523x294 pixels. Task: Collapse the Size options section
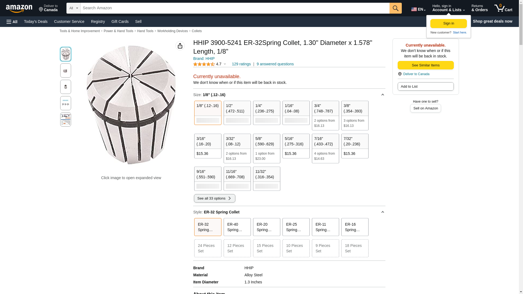click(382, 95)
